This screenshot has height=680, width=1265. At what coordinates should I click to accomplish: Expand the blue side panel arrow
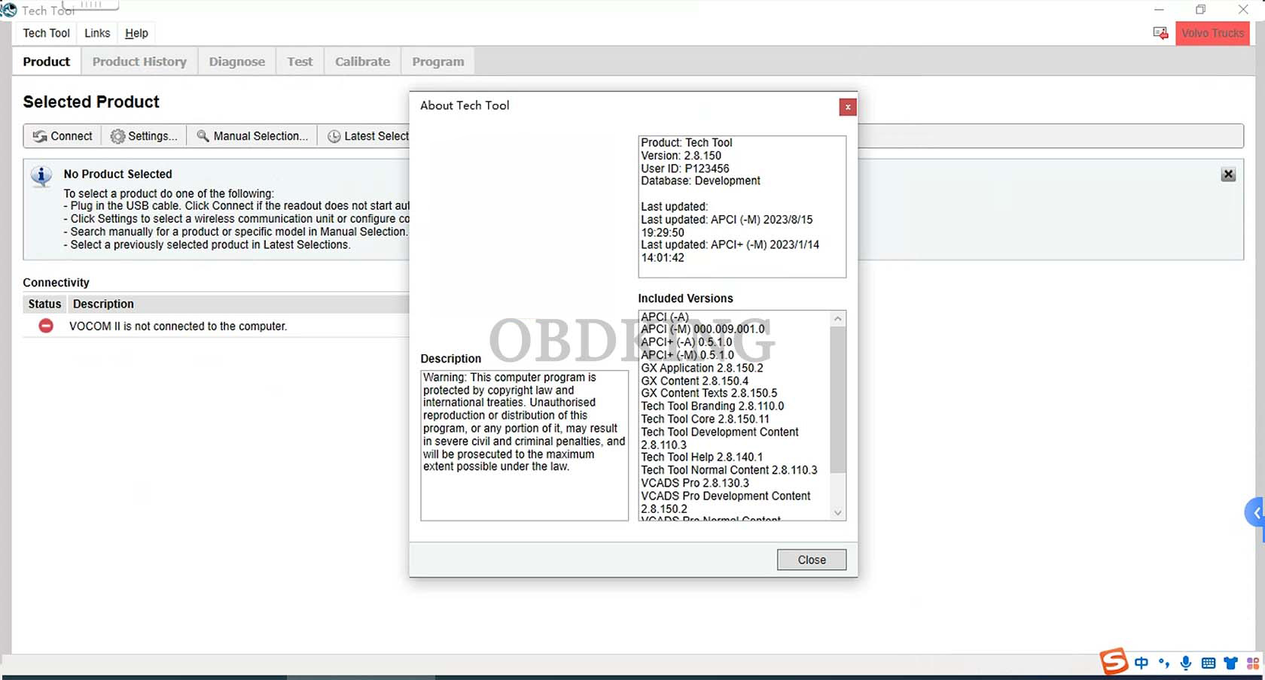[x=1255, y=513]
